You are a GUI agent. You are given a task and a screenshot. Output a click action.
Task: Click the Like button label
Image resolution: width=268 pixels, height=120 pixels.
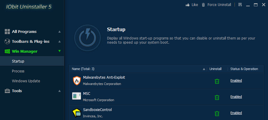click(195, 5)
